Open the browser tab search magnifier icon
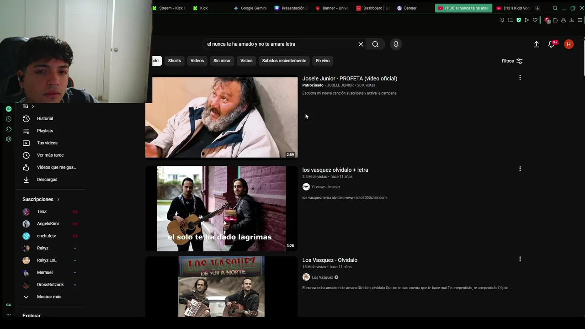Viewport: 585px width, 329px height. [555, 8]
